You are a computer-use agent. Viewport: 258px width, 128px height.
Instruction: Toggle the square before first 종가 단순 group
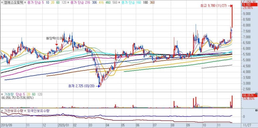[x=25, y=3]
